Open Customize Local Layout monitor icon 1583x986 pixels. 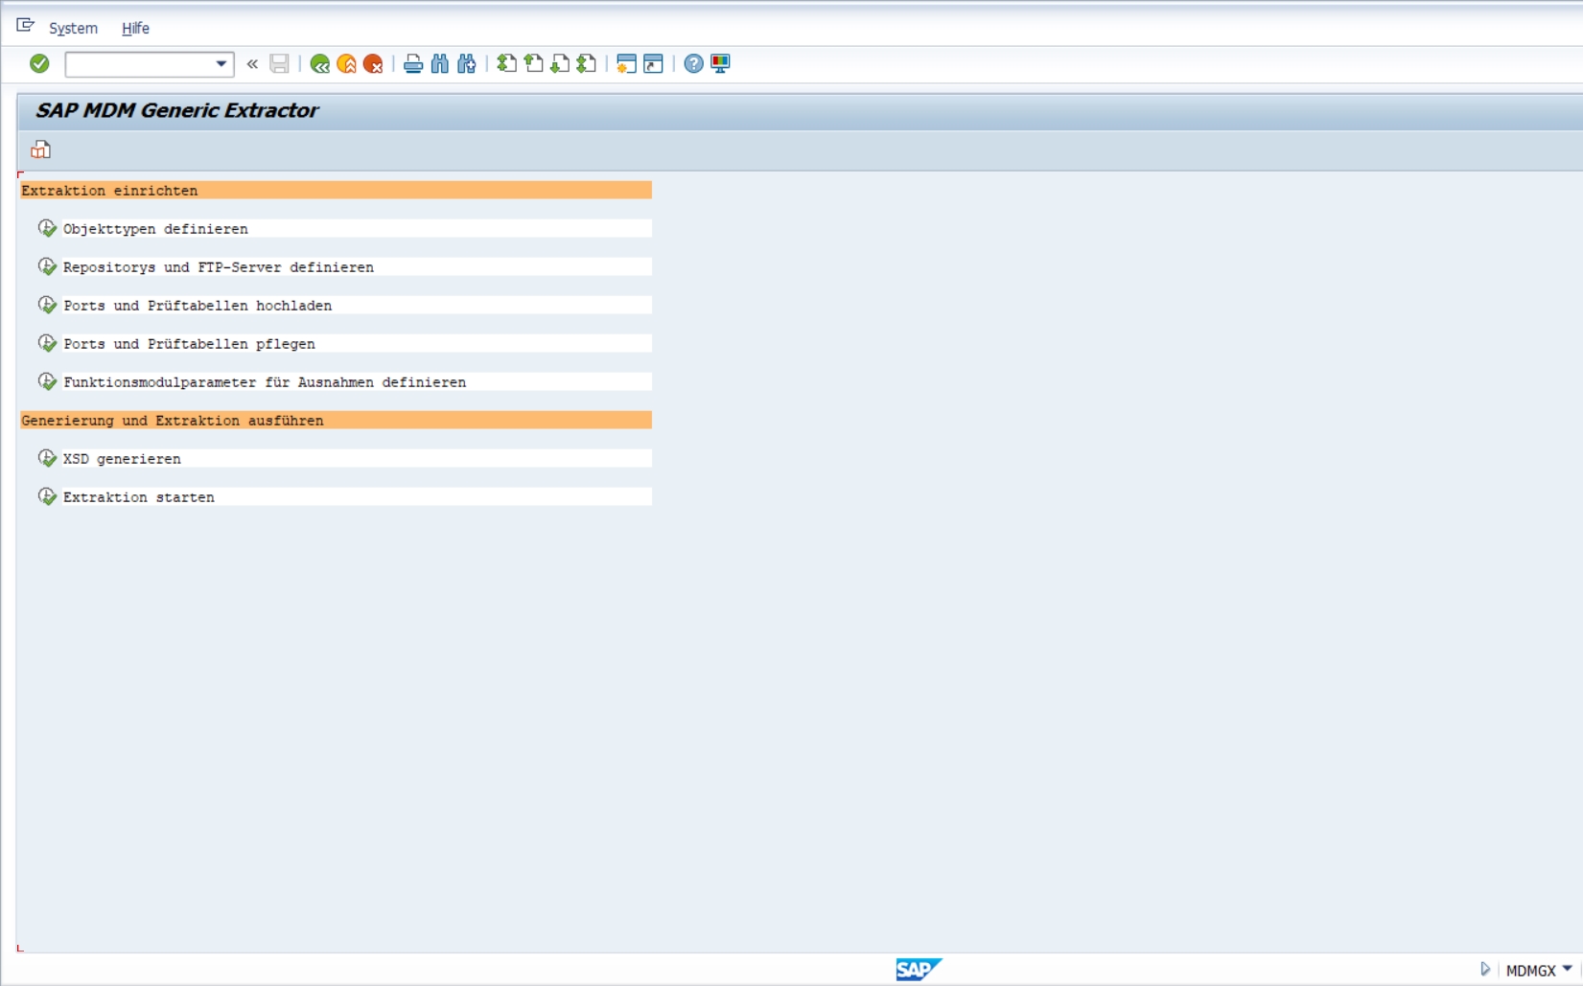pyautogui.click(x=720, y=64)
